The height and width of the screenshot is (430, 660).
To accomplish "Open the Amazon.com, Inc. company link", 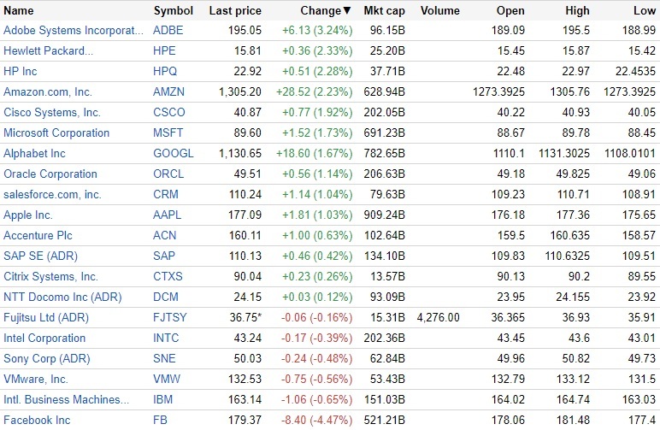I will point(48,91).
